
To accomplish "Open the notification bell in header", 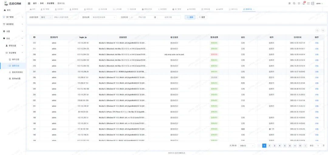I will pos(303,3).
